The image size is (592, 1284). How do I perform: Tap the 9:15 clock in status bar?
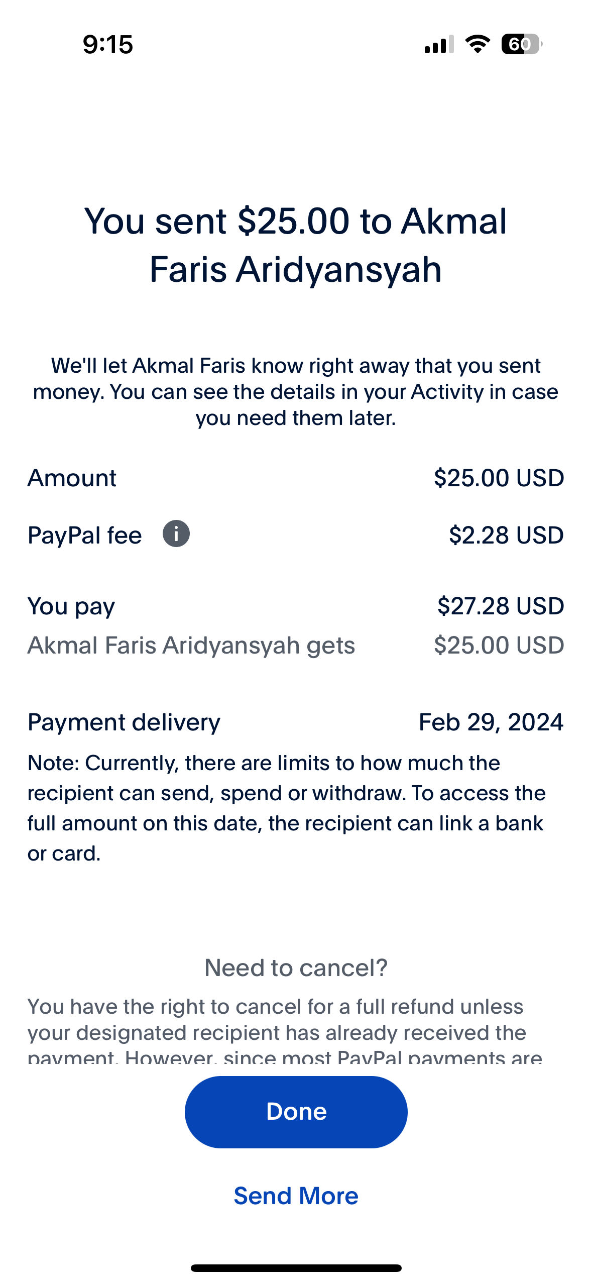pyautogui.click(x=108, y=44)
